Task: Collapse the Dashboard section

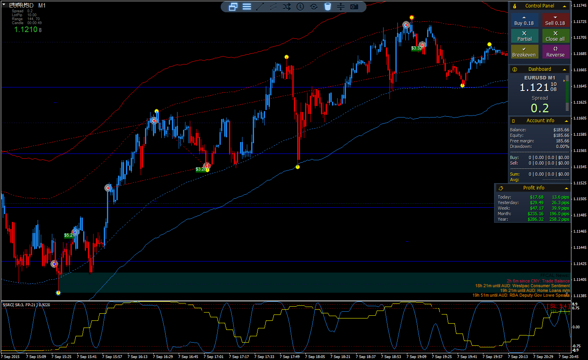Action: tap(565, 69)
